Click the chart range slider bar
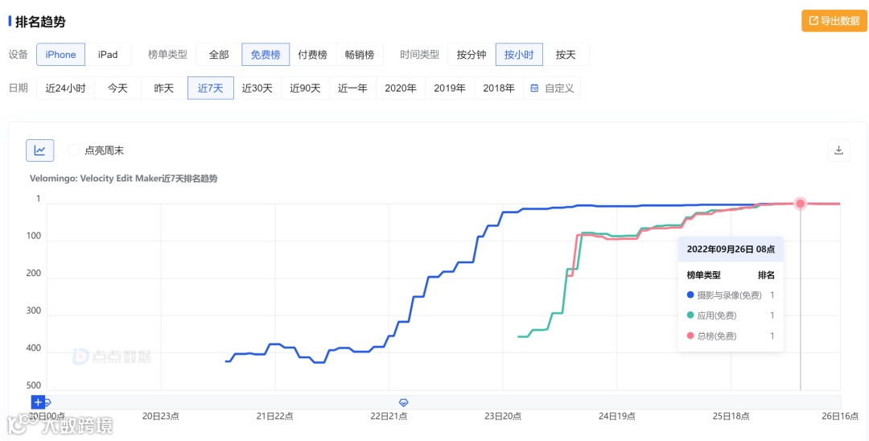Viewport: 869px width, 441px height. [443, 402]
